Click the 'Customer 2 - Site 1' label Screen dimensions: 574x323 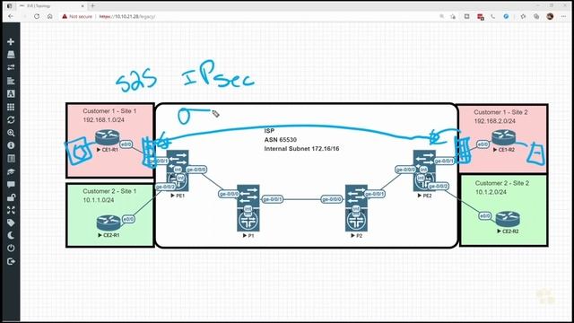[x=109, y=191]
